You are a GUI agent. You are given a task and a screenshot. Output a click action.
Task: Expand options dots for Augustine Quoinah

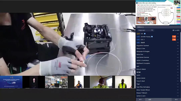coord(178,46)
